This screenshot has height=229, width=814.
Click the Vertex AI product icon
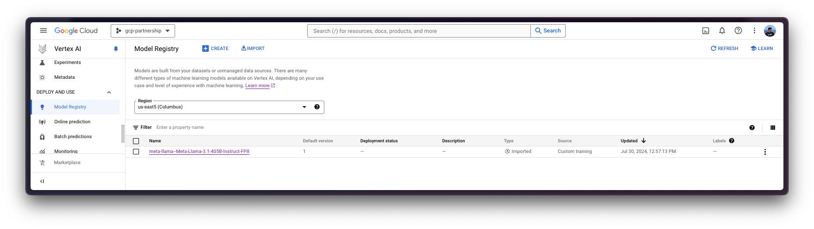tap(43, 49)
